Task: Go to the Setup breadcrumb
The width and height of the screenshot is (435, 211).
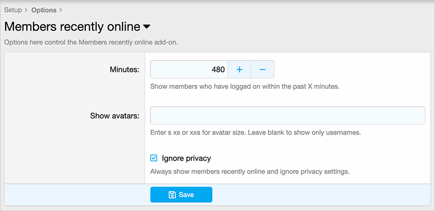Action: (x=13, y=10)
